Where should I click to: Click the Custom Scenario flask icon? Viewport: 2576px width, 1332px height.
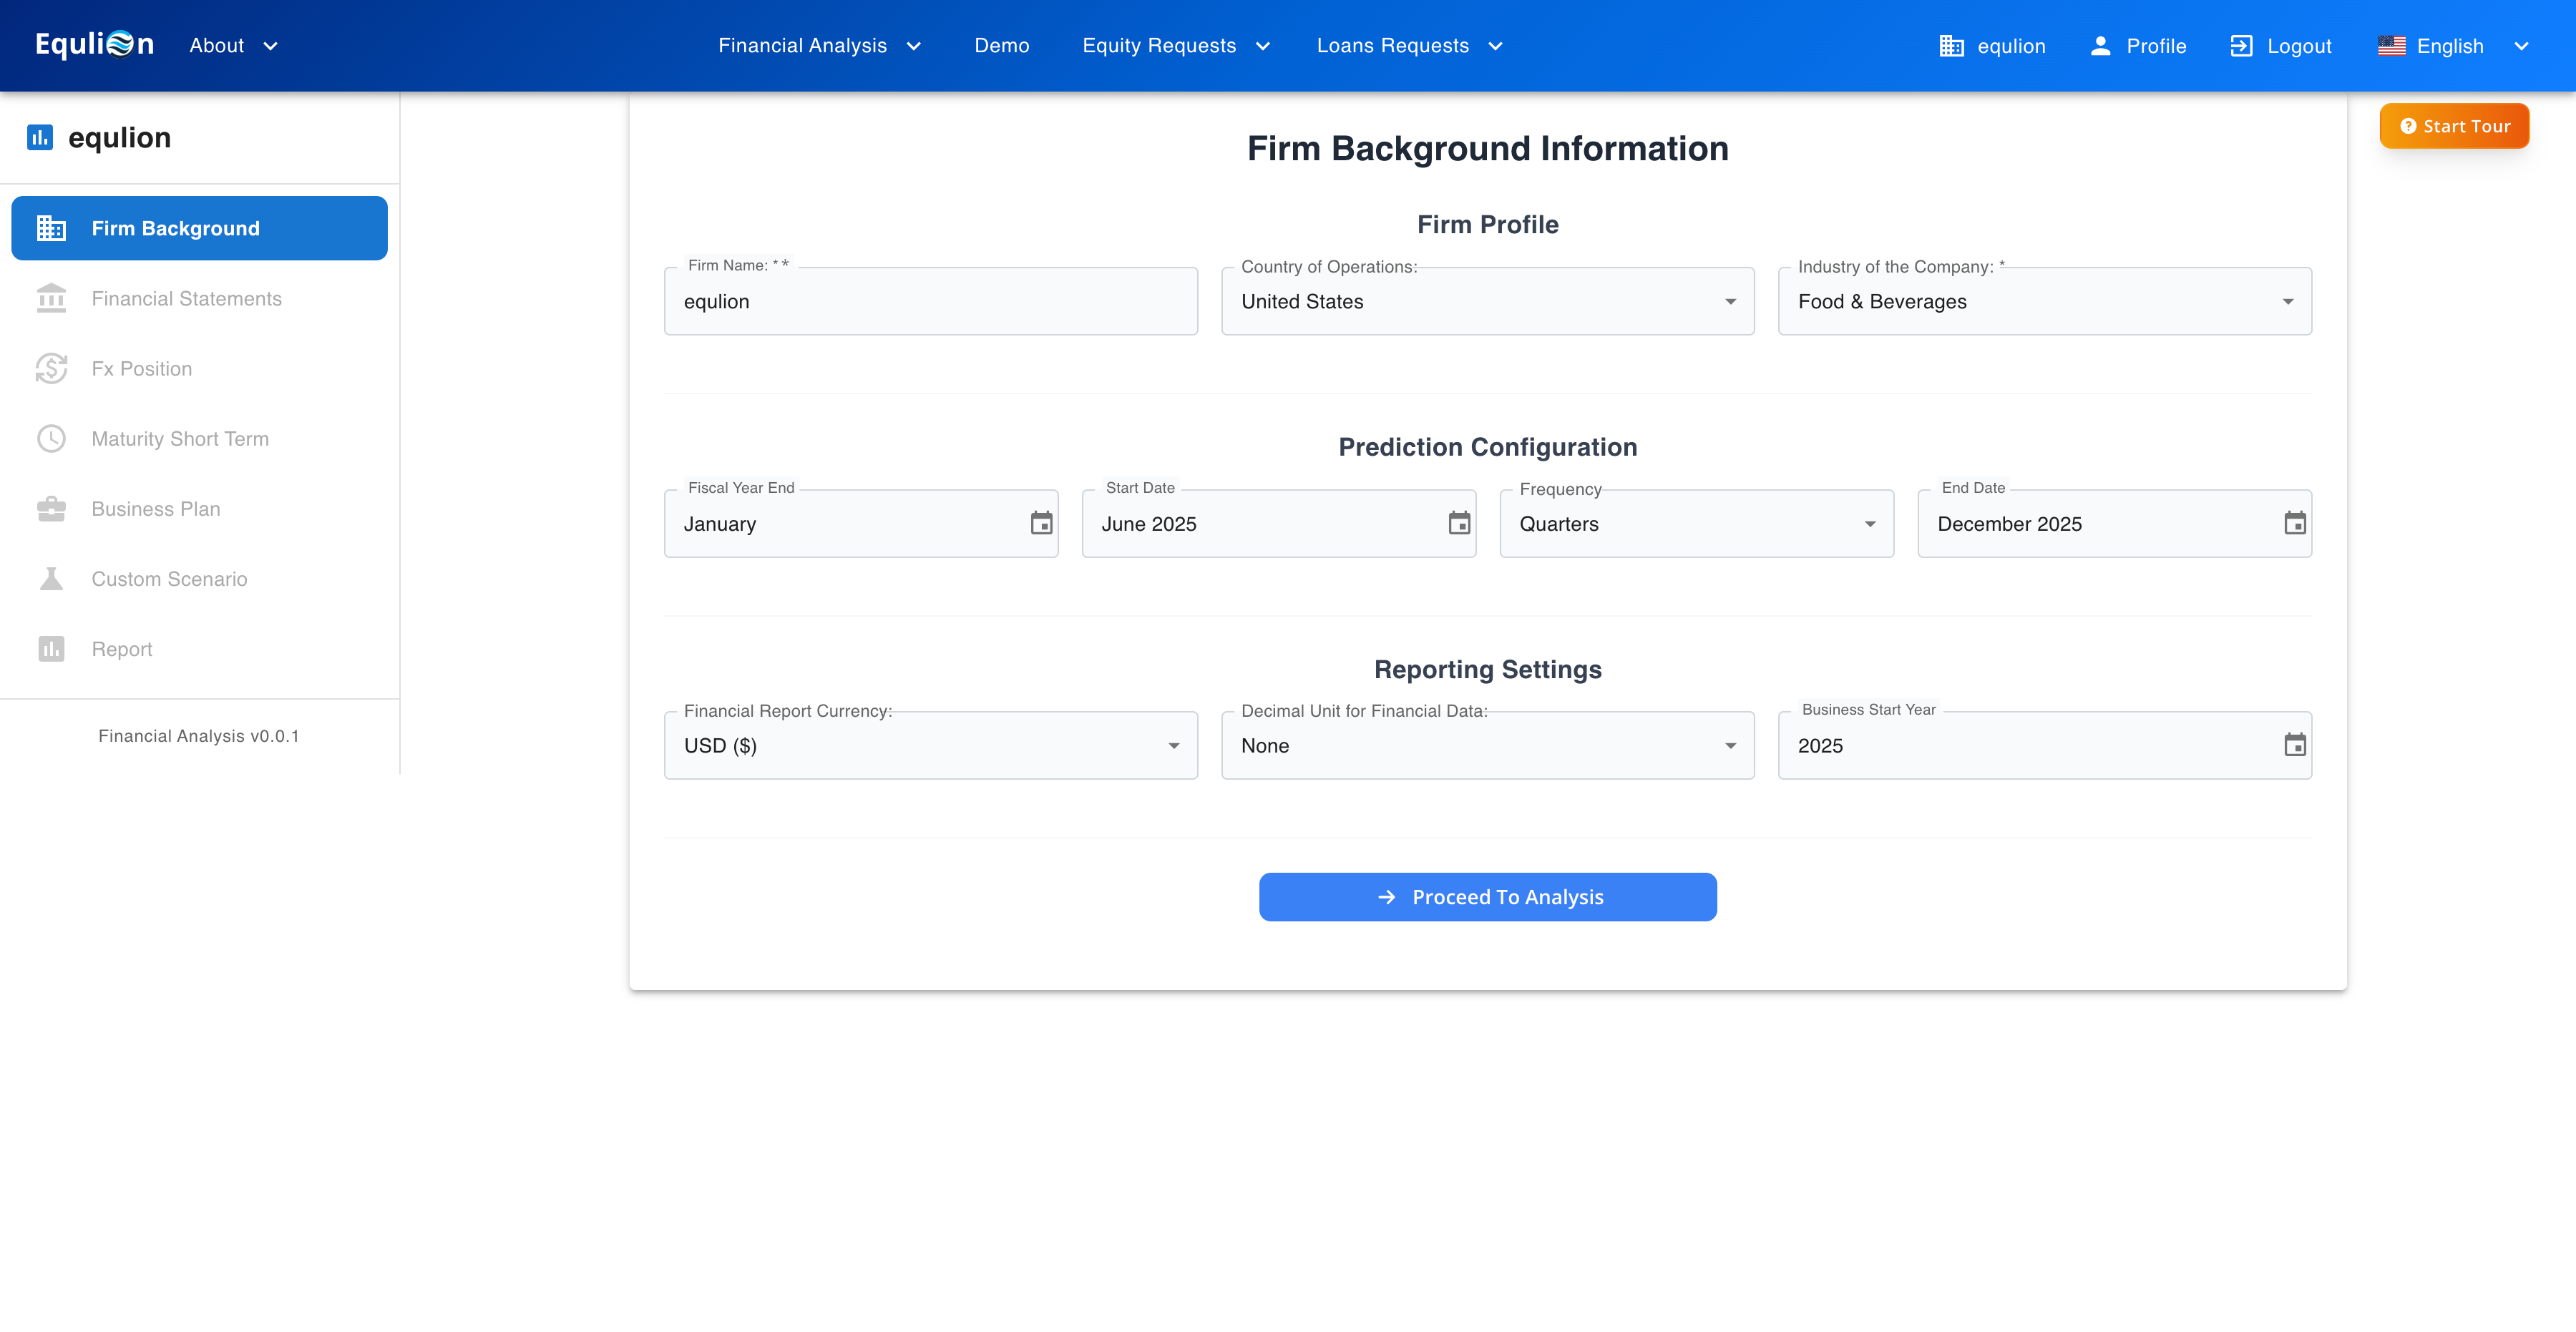tap(51, 579)
